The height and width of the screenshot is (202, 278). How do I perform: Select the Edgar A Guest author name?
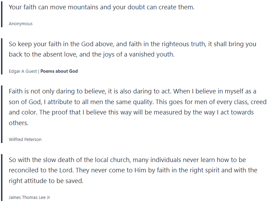[x=23, y=71]
